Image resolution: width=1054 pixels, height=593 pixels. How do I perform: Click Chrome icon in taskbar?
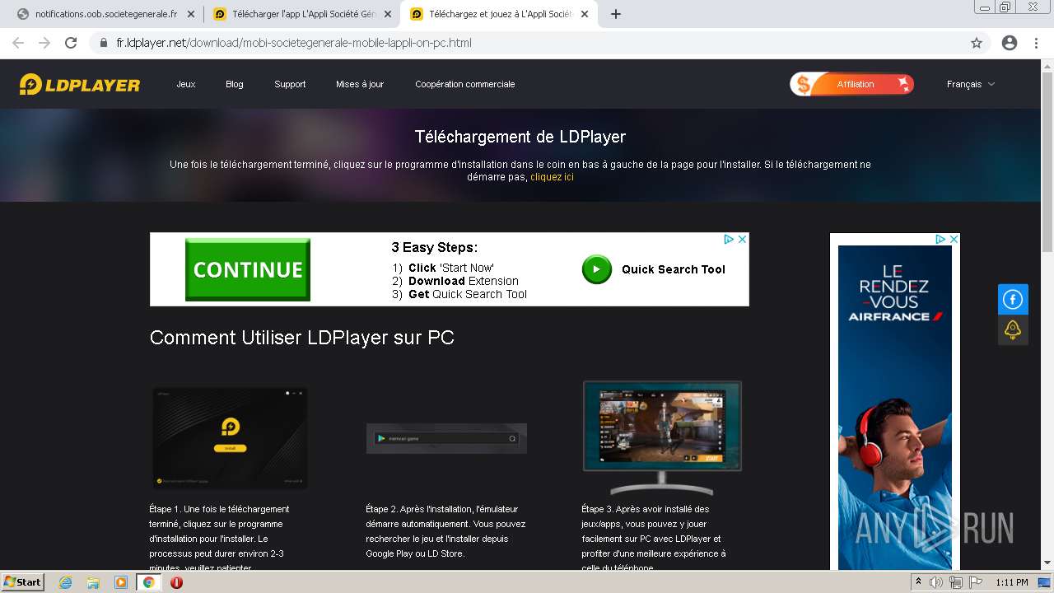[149, 582]
